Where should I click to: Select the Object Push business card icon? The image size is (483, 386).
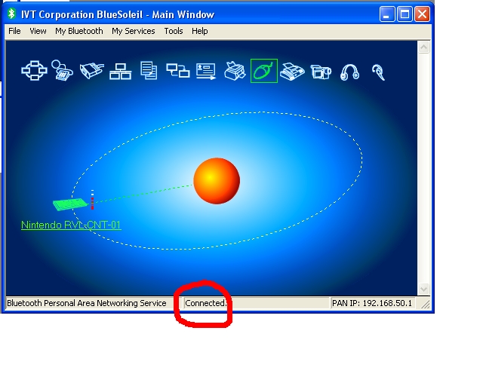click(x=206, y=72)
